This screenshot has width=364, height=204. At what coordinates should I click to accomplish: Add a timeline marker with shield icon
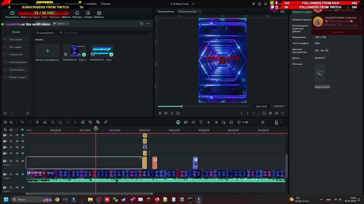(201, 122)
